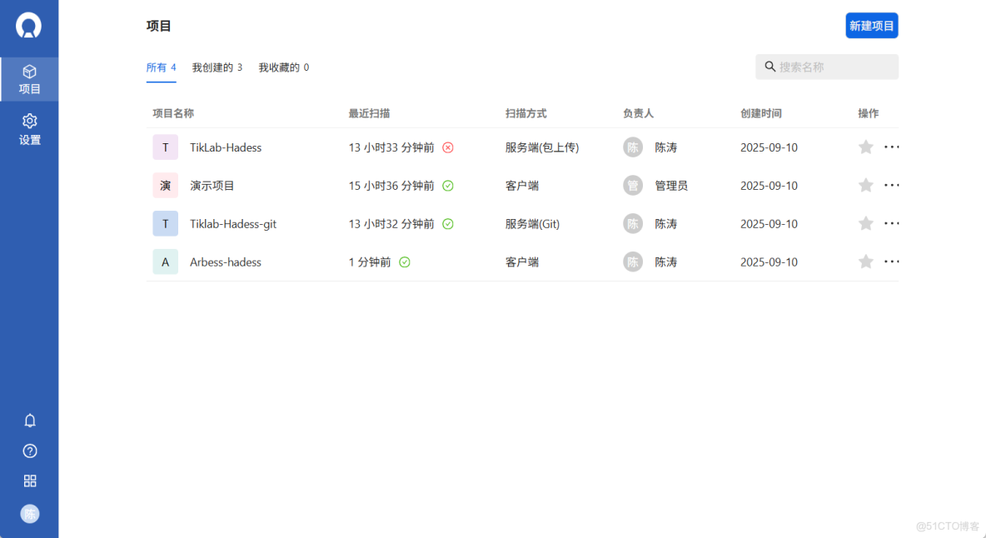The image size is (986, 538).
Task: Open the ellipsis menu for 演示项目
Action: 892,185
